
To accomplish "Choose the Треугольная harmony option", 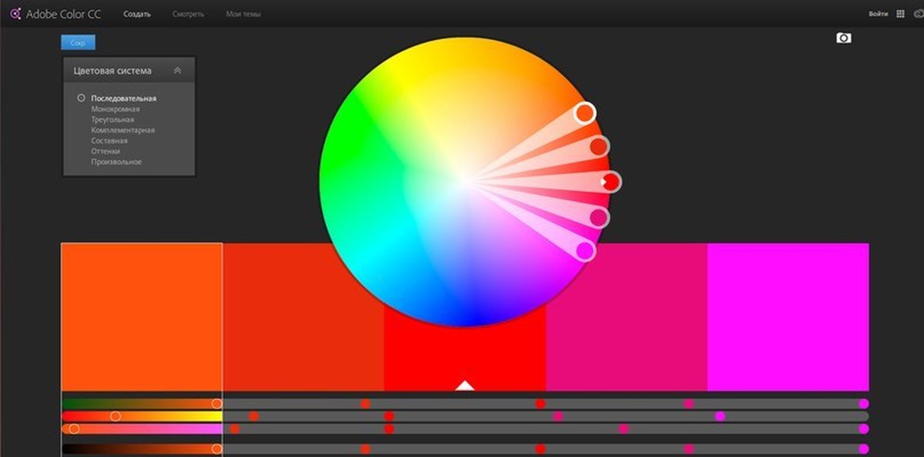I will (112, 120).
